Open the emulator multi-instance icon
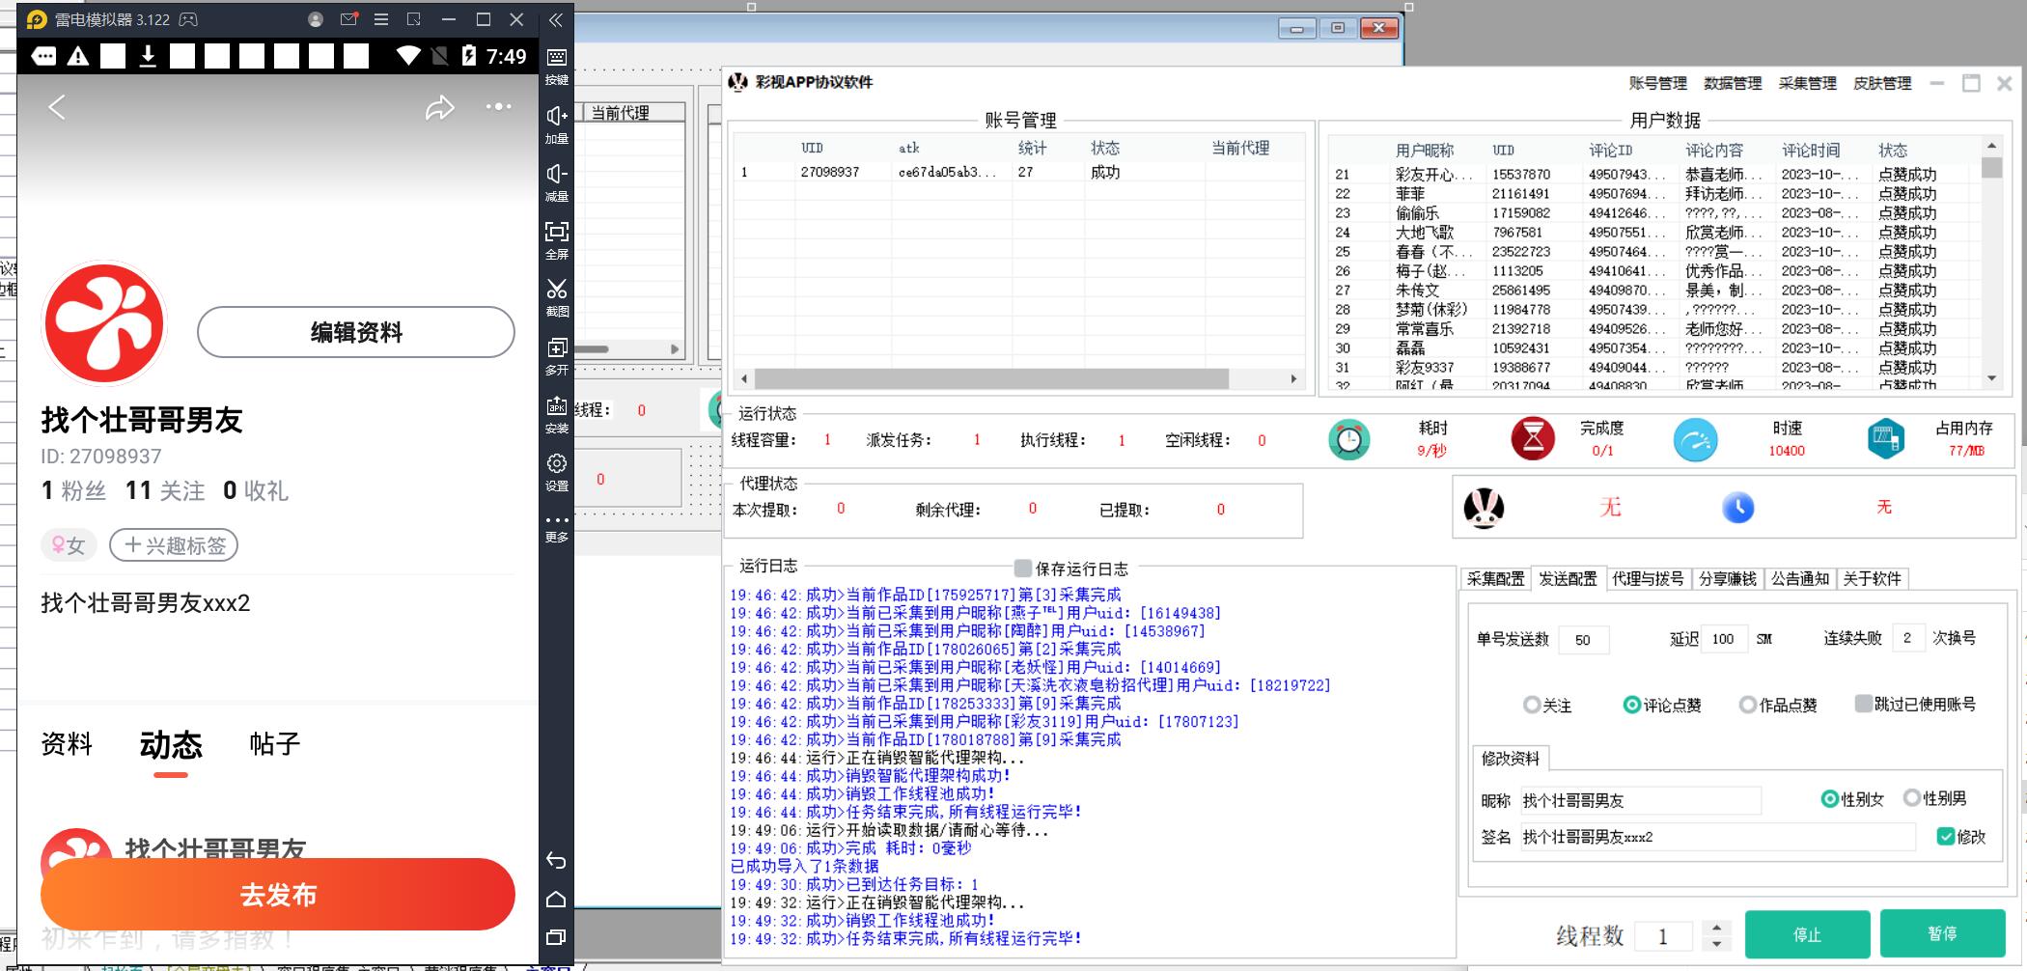The width and height of the screenshot is (2027, 971). (557, 348)
